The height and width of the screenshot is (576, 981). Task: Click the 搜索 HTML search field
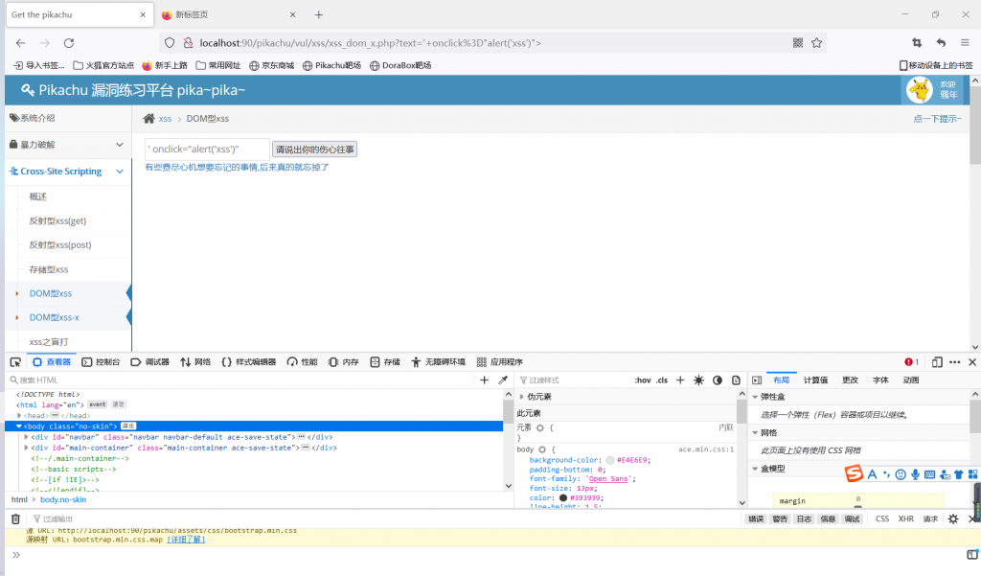pos(240,380)
